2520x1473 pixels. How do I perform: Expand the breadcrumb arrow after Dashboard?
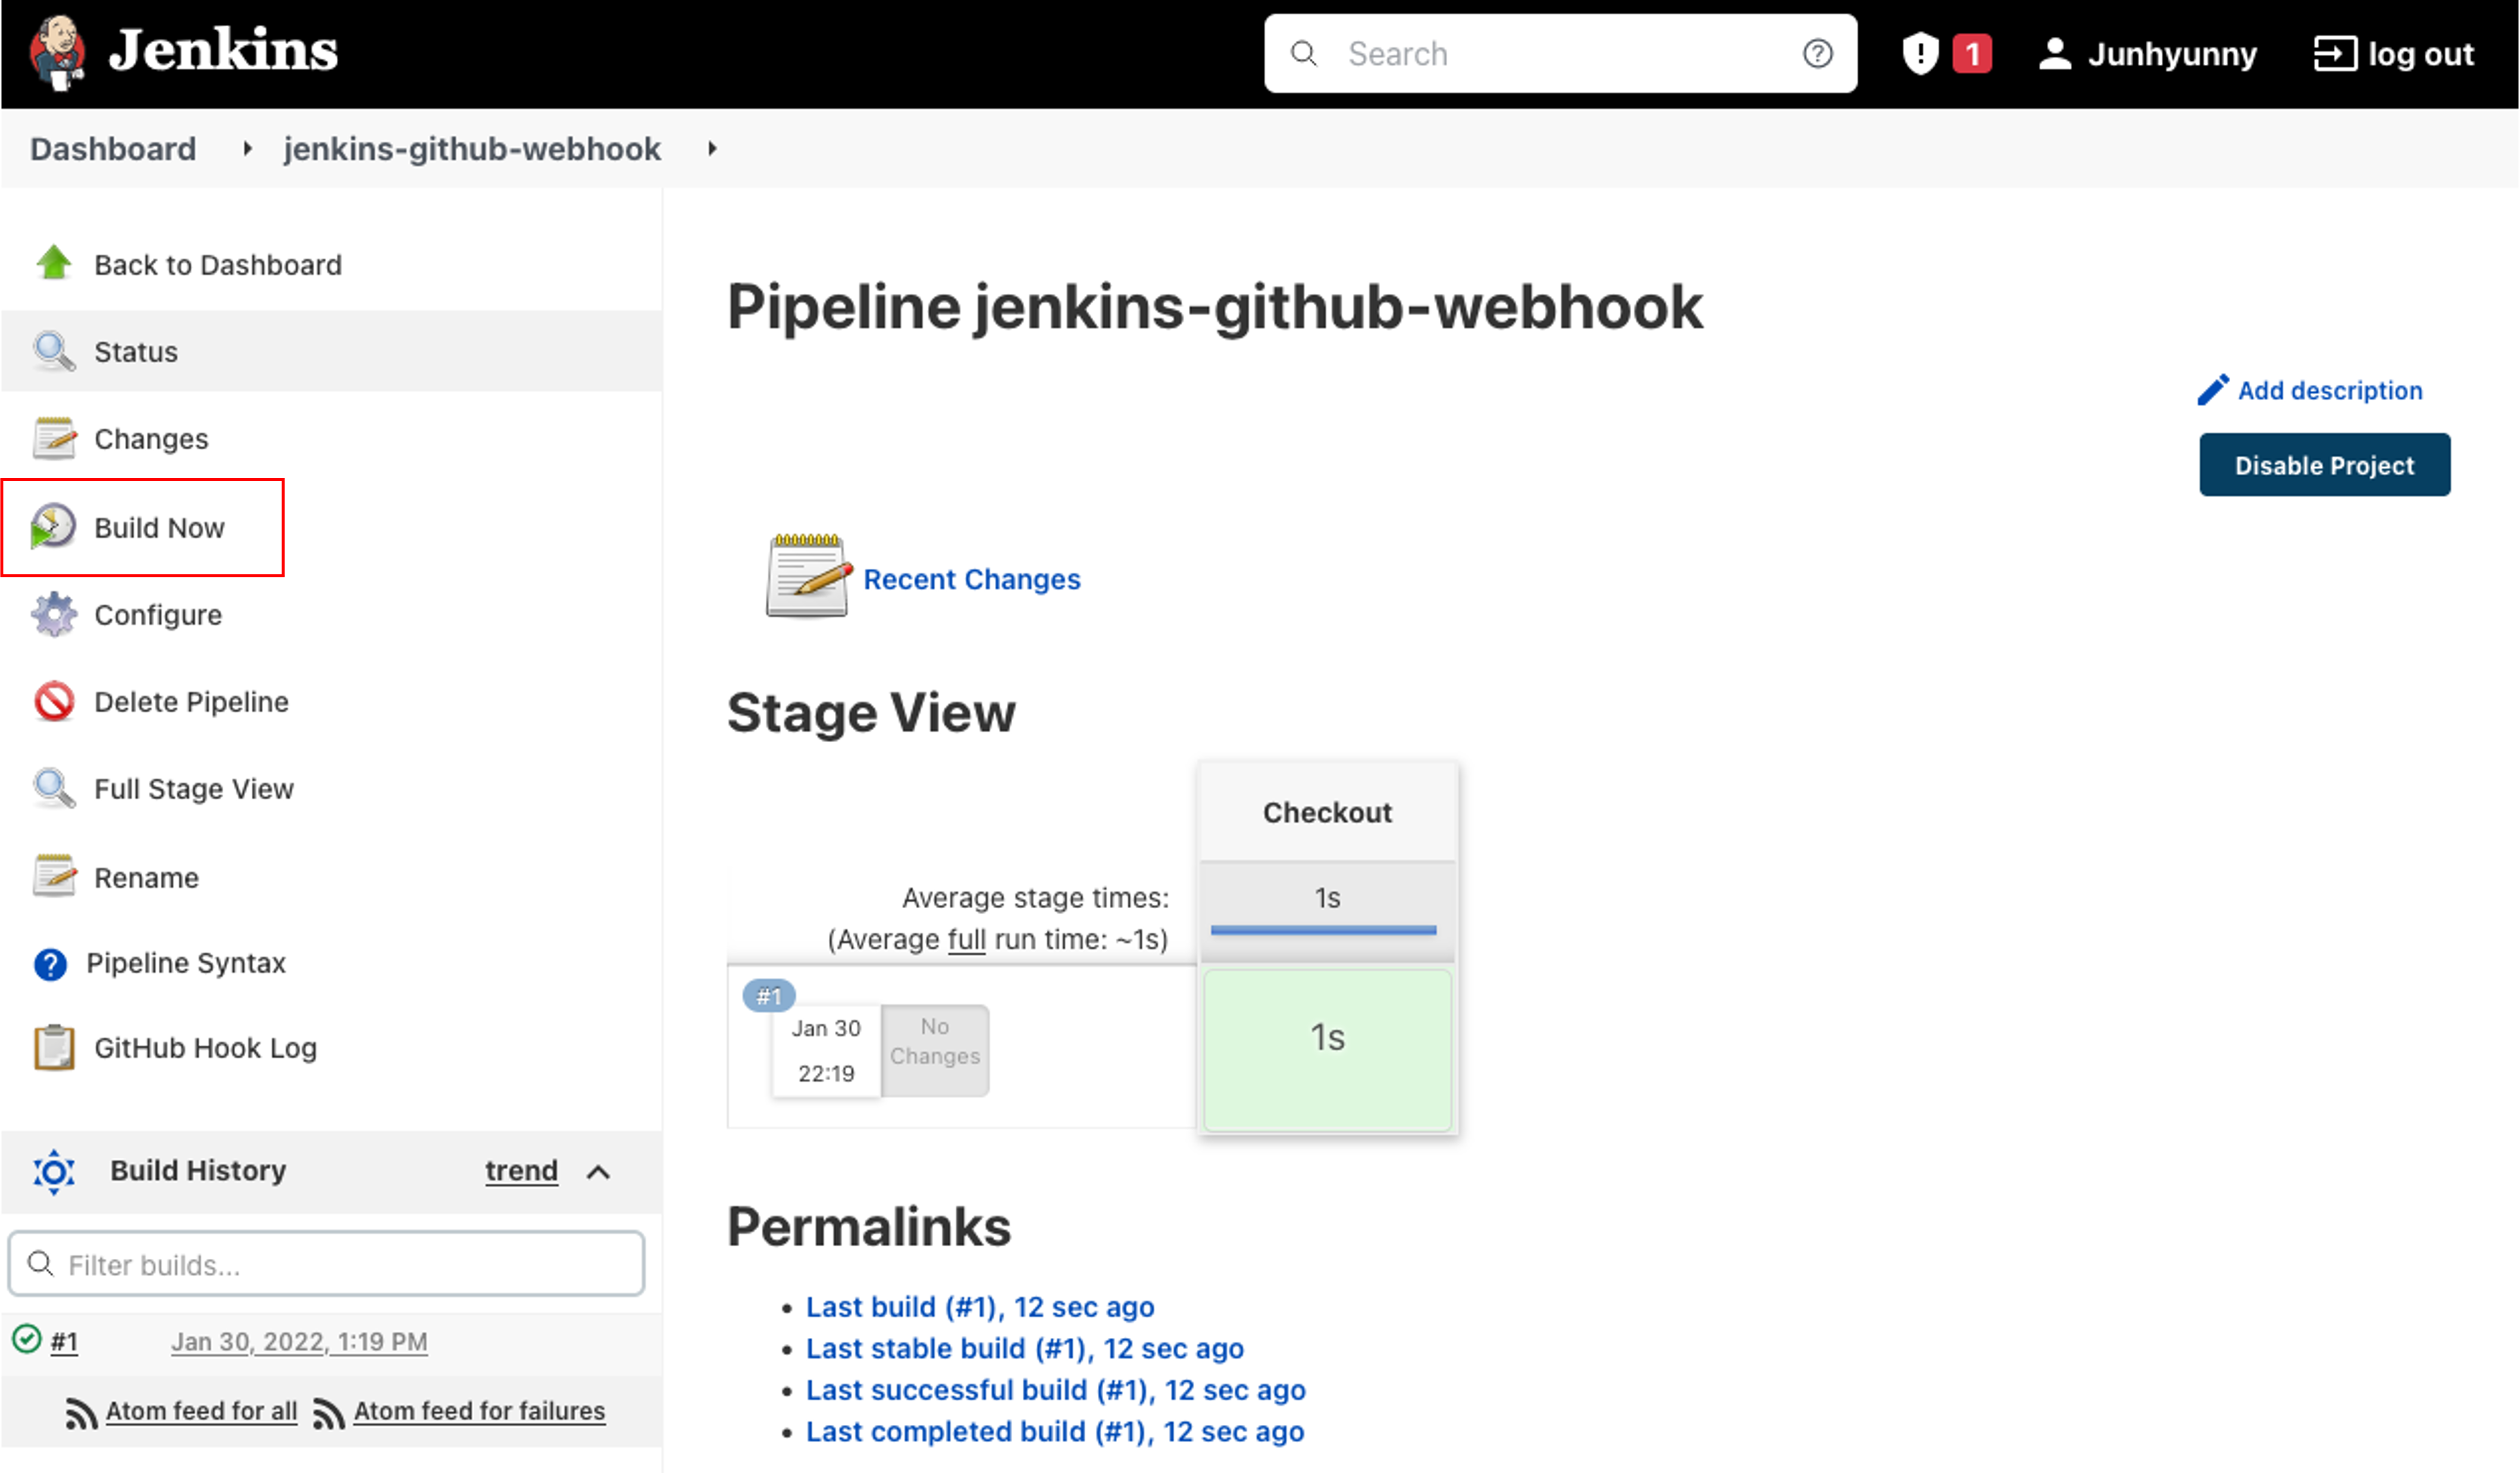coord(247,149)
